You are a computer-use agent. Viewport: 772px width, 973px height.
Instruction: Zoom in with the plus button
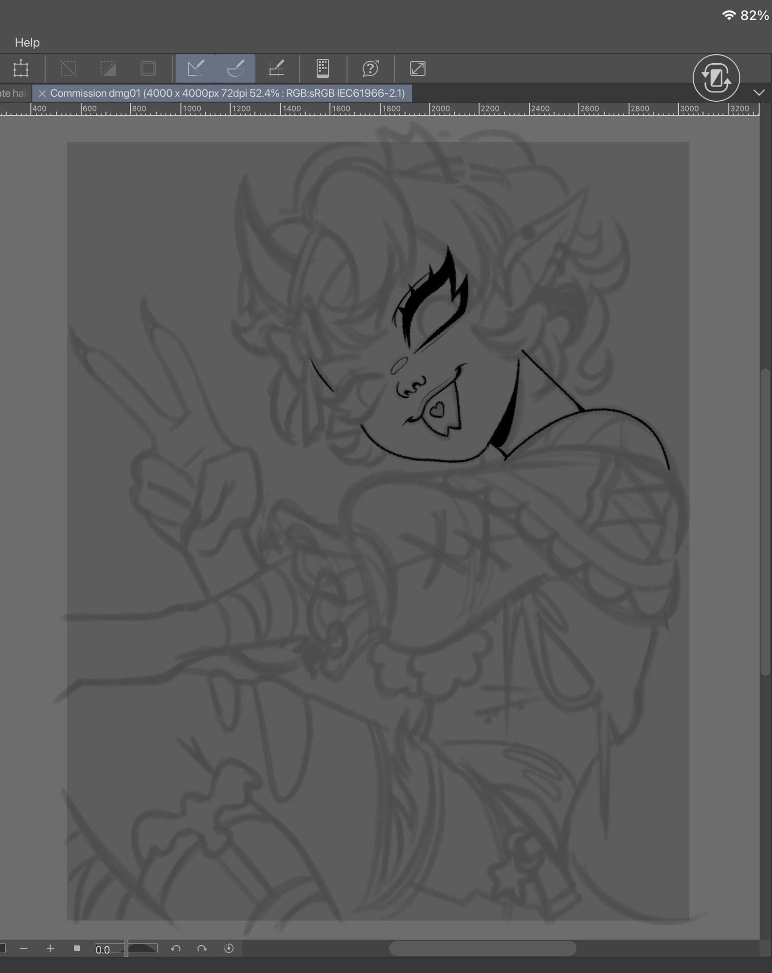click(x=50, y=948)
